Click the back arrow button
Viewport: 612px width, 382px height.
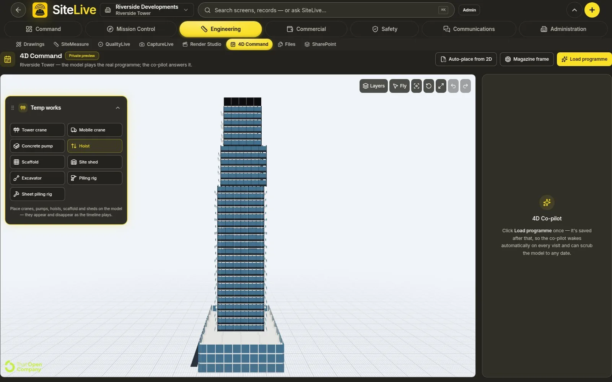pos(18,10)
